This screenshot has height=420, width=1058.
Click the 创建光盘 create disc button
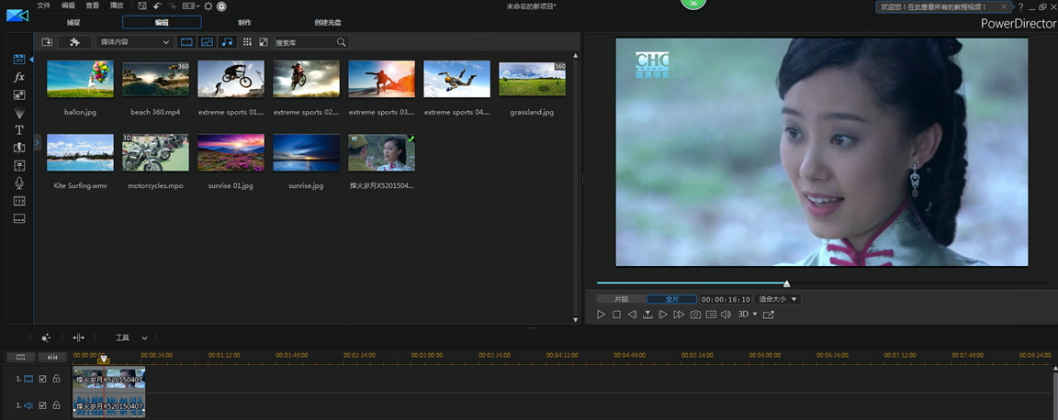point(327,22)
